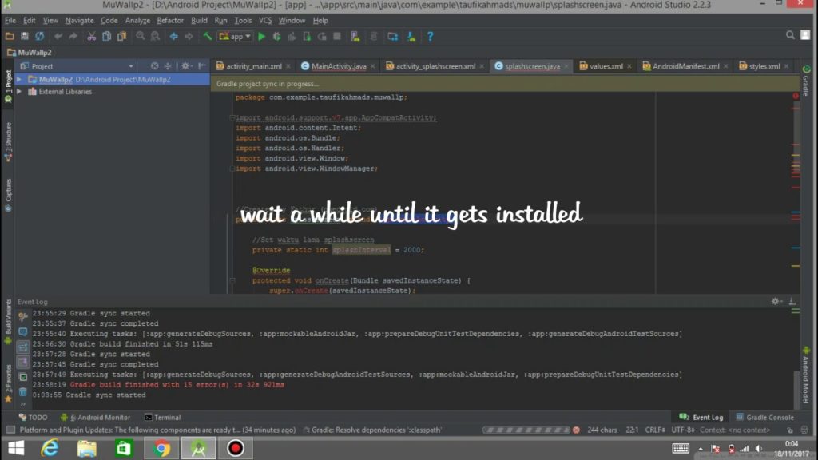Click the blue Back navigation arrow
Viewport: 818px width, 460px height.
pos(173,36)
